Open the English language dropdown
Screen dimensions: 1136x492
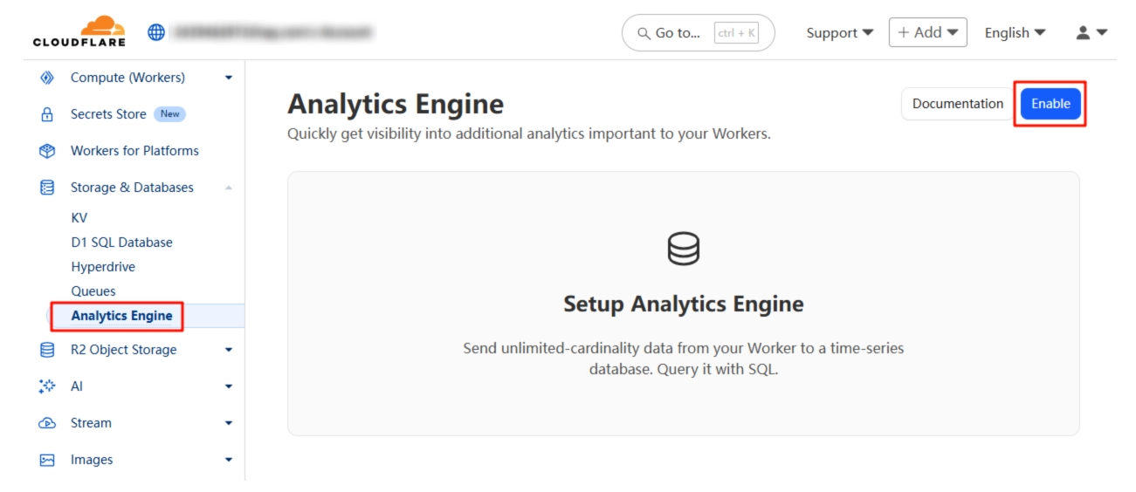coord(1015,32)
